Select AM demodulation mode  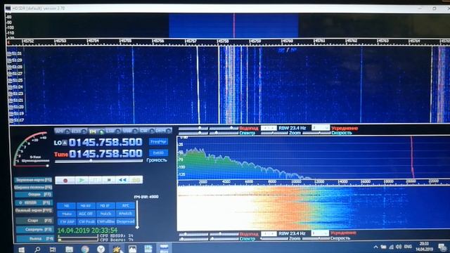click(x=63, y=131)
